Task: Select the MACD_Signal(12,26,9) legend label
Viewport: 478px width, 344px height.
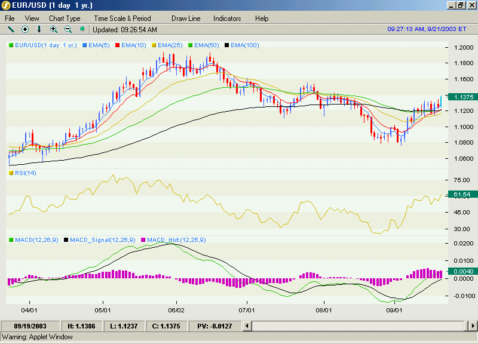Action: [x=102, y=240]
